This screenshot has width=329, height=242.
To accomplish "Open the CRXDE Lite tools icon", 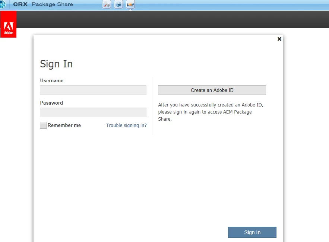I will coord(107,4).
